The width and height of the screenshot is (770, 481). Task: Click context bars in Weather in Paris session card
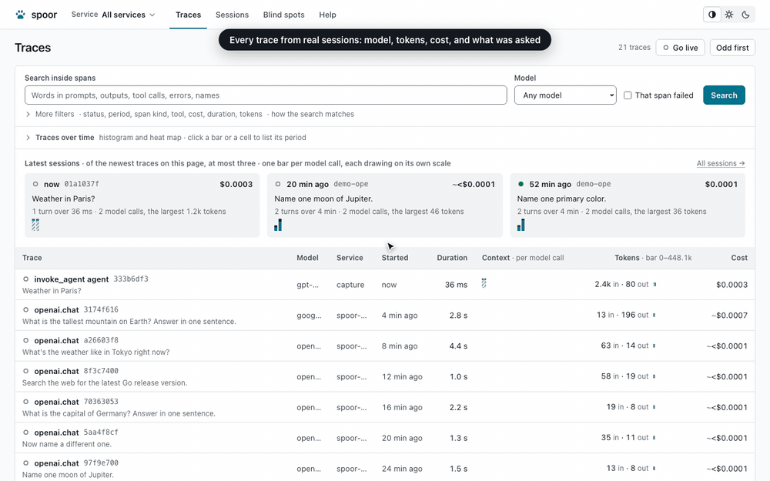point(35,225)
